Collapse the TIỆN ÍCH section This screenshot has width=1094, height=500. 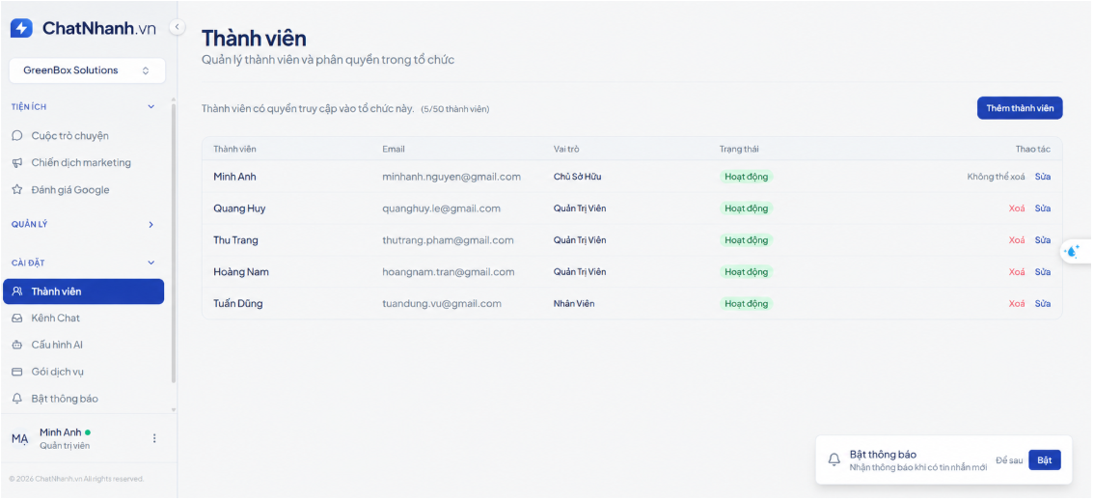point(150,107)
